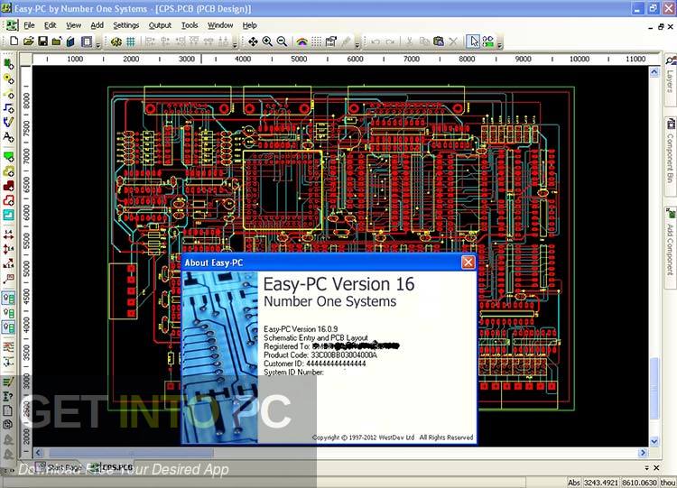Viewport: 677px width, 488px height.
Task: Zoom in with the plus magnifier icon
Action: (x=267, y=41)
